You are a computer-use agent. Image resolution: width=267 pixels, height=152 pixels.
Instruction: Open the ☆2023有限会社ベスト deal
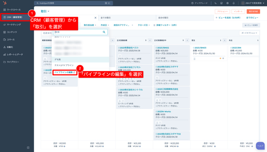[128, 48]
